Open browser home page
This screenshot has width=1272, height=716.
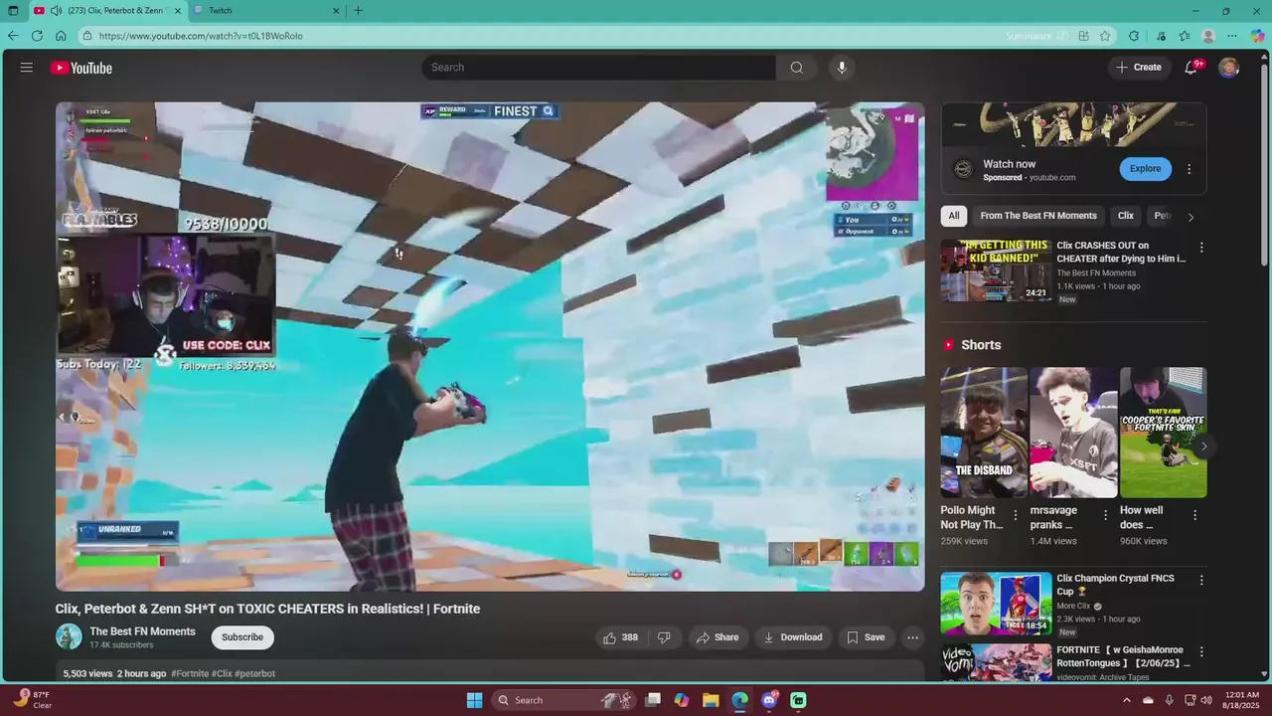(61, 36)
